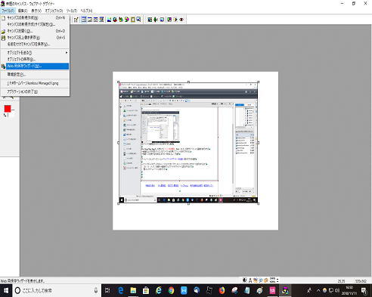Open 環境設定 from the File menu
This screenshot has width=372, height=297.
[35, 75]
